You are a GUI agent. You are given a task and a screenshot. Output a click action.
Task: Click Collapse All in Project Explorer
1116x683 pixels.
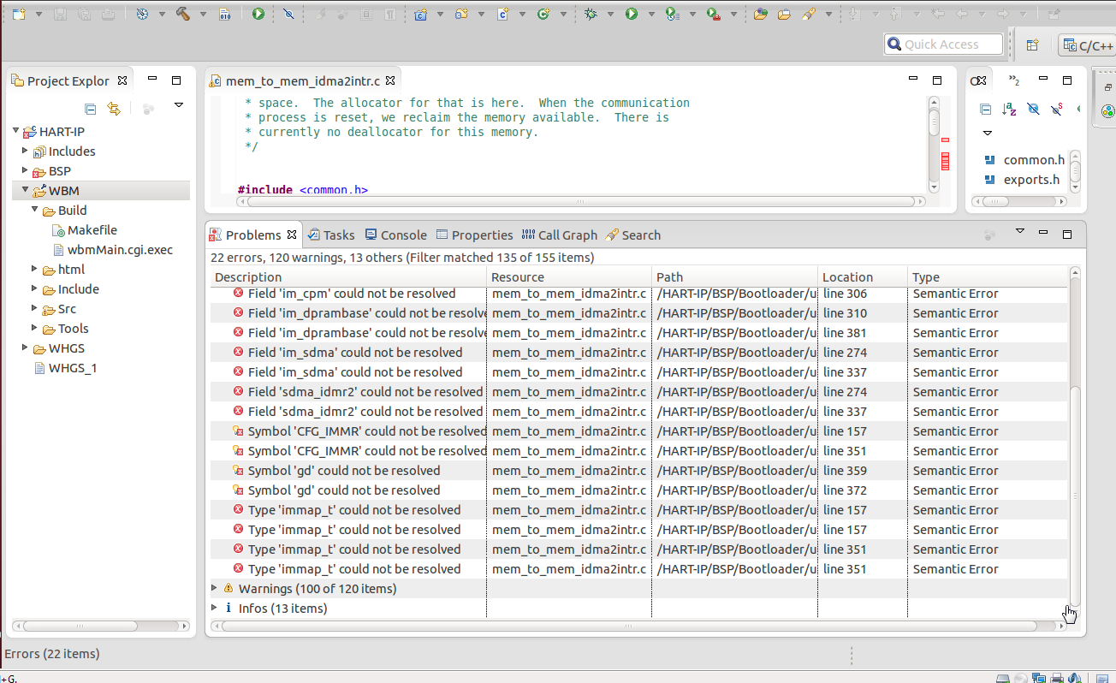click(x=90, y=109)
